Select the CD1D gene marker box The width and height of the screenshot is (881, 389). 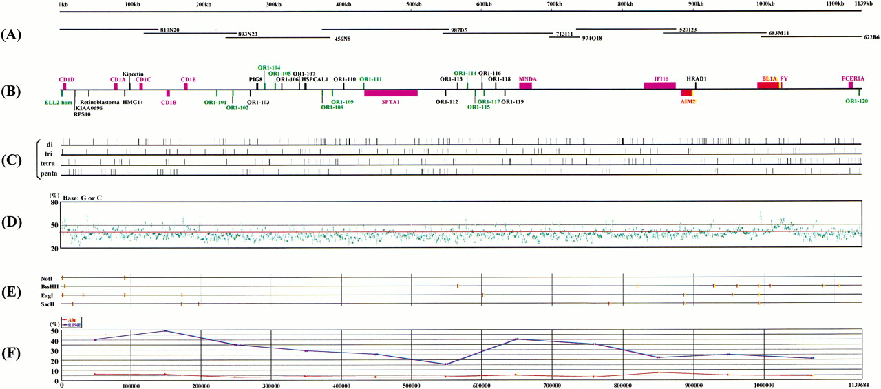pyautogui.click(x=64, y=85)
